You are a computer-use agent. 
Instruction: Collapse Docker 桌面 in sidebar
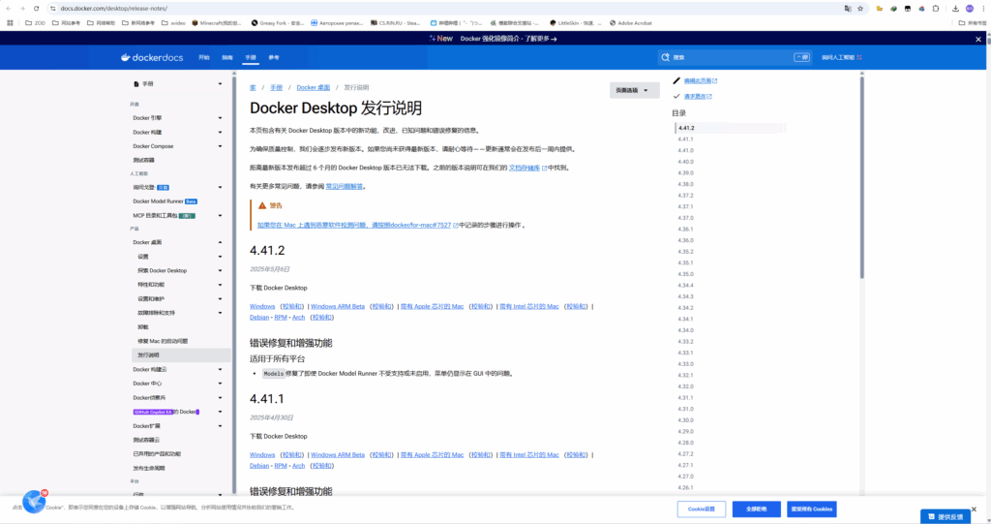point(220,242)
